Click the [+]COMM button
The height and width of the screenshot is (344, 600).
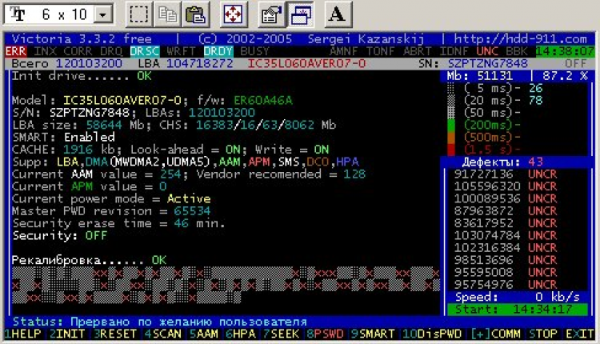[x=495, y=334]
